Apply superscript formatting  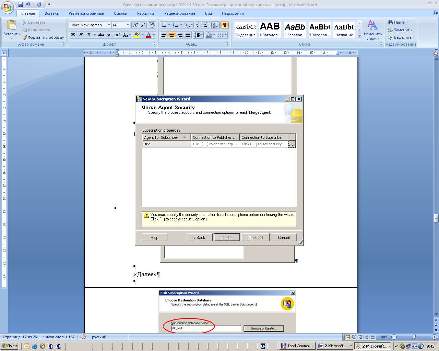[117, 35]
